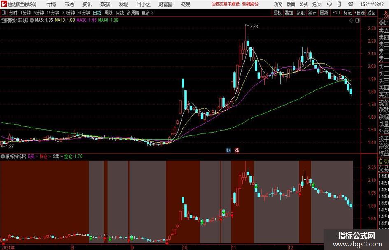Click the 返回 back button
The image size is (389, 250).
(x=371, y=13)
